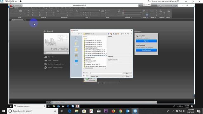Select file '05.SATTAR STRUCTURE'
This screenshot has height=114, width=203.
click(91, 48)
